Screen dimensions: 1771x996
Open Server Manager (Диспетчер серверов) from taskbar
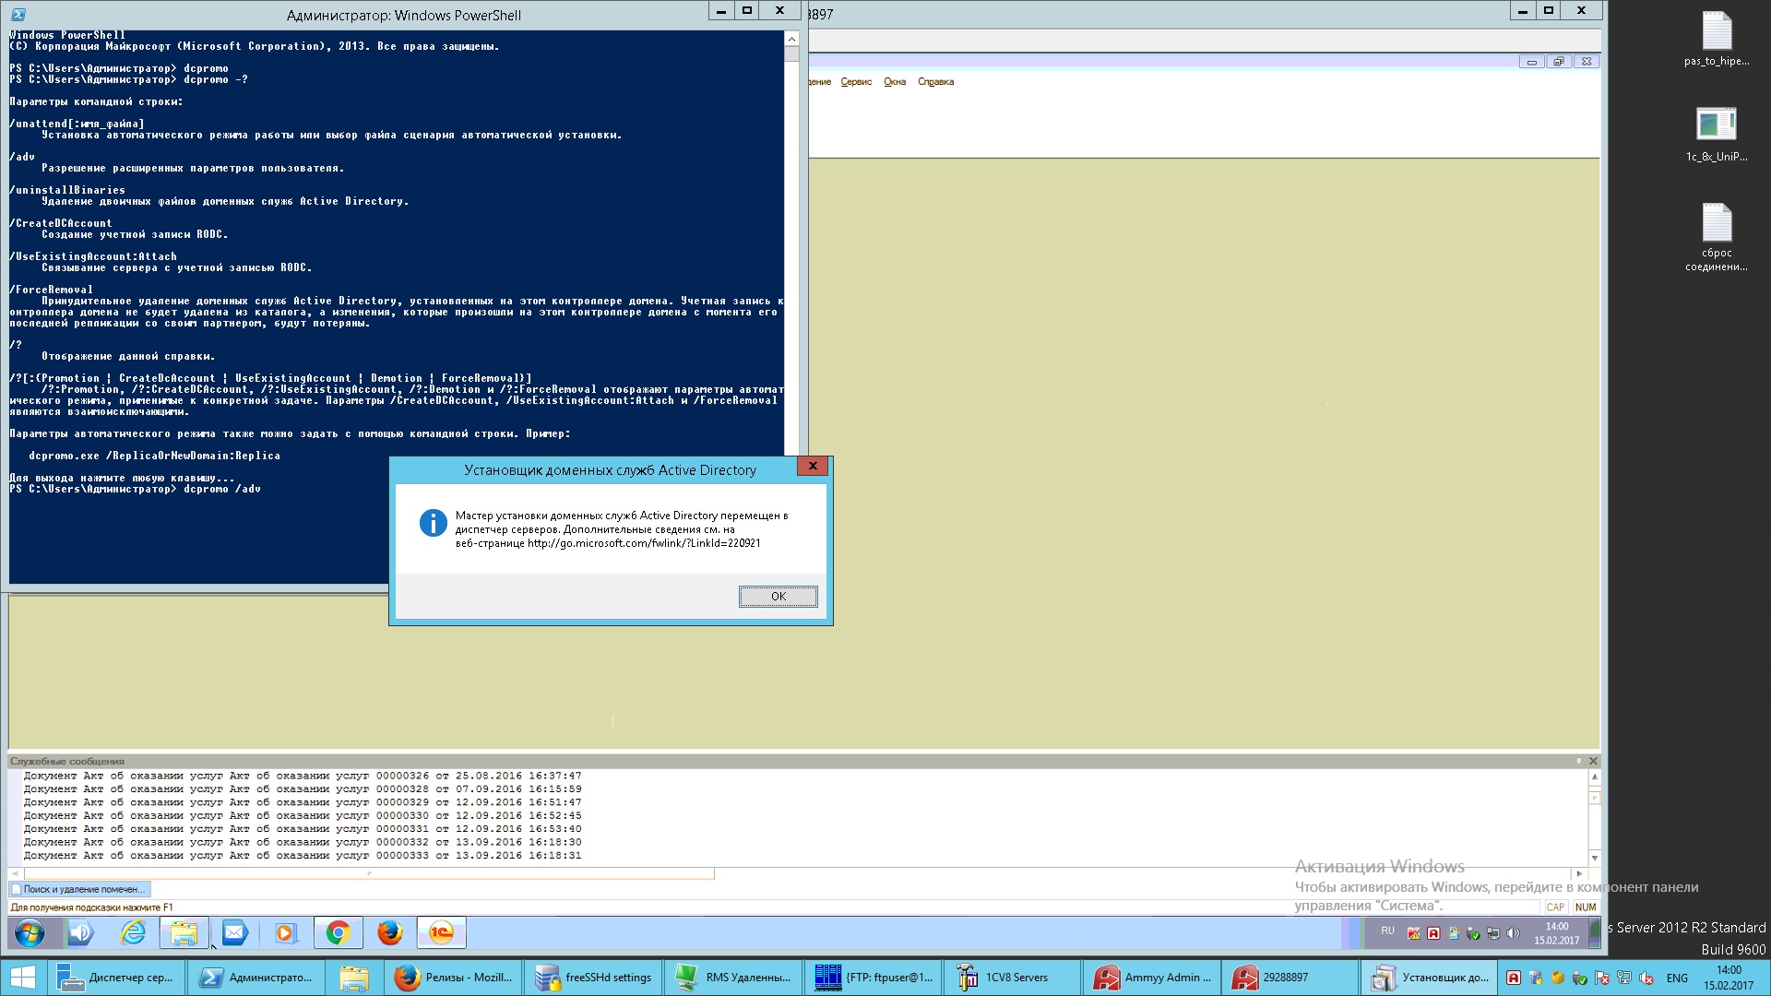coord(116,978)
